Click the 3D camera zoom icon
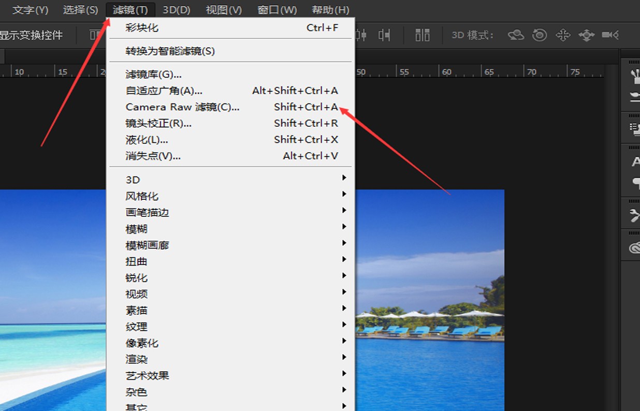640x411 pixels. click(610, 35)
